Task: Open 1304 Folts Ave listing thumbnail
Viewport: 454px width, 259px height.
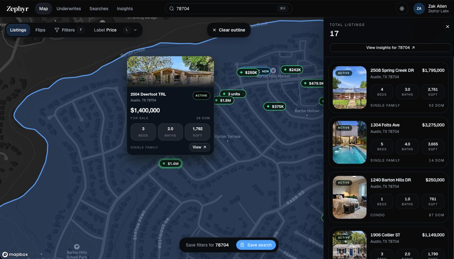Action: [x=349, y=142]
